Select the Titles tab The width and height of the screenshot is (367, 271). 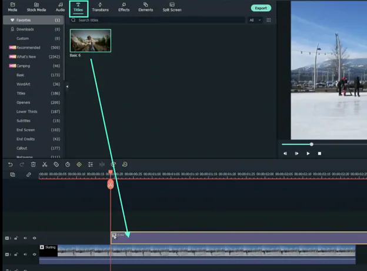coord(78,8)
